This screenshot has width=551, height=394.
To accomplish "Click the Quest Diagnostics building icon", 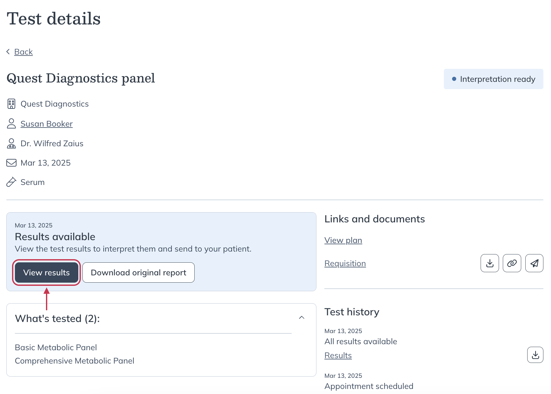I will pyautogui.click(x=11, y=104).
